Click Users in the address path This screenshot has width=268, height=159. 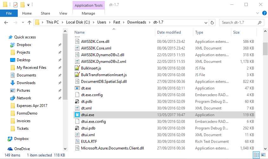(101, 22)
